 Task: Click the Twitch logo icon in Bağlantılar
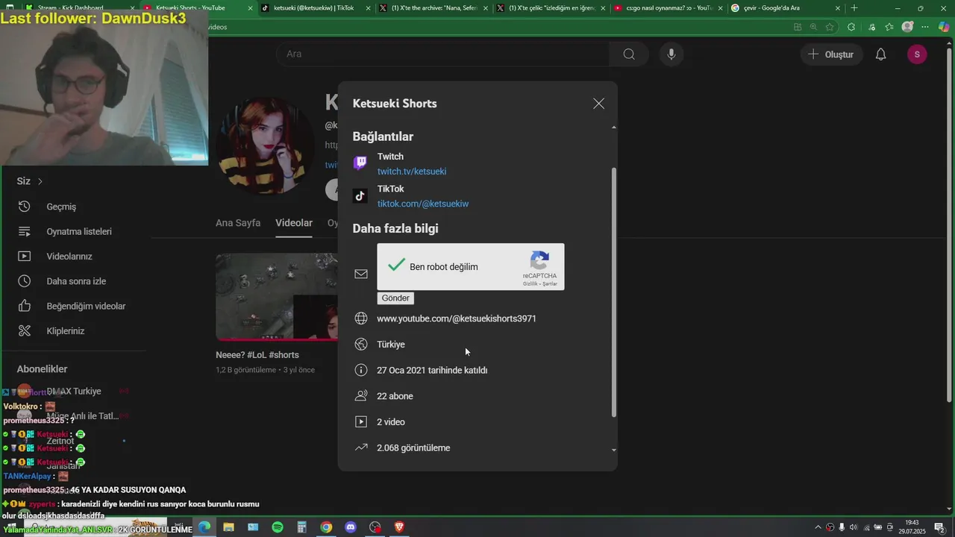tap(360, 163)
